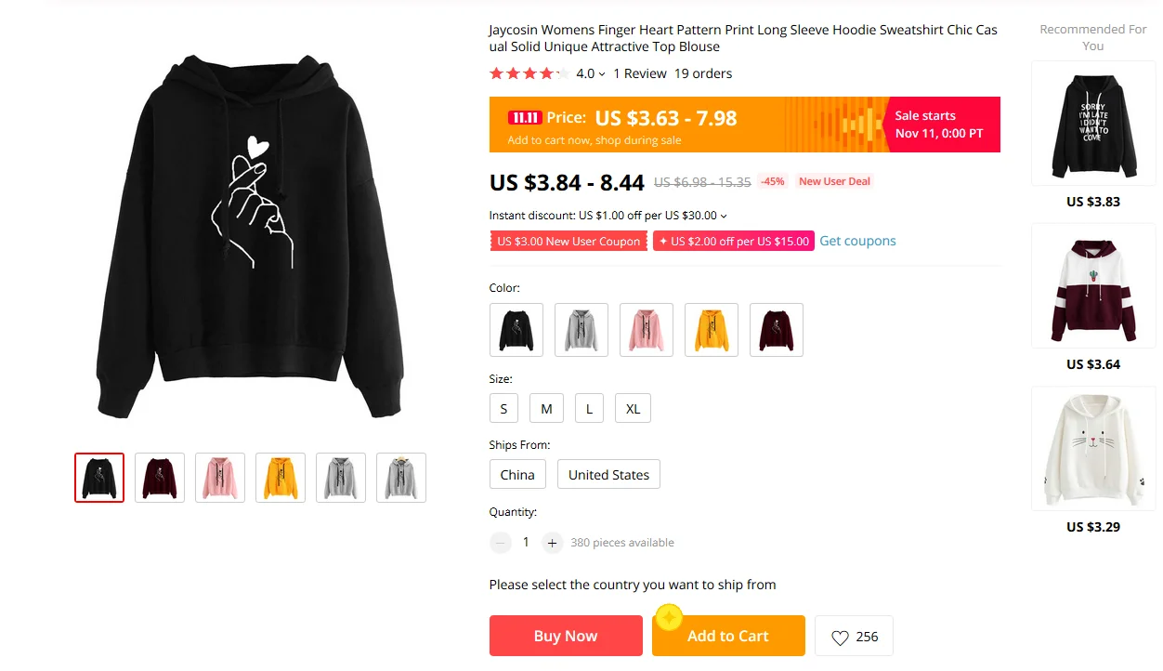Expand the 4.0 rating dropdown arrow
Image resolution: width=1163 pixels, height=671 pixels.
coord(602,74)
